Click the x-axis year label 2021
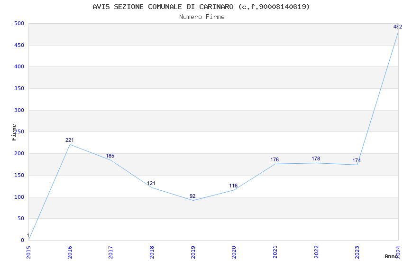The image size is (403, 261). (275, 252)
